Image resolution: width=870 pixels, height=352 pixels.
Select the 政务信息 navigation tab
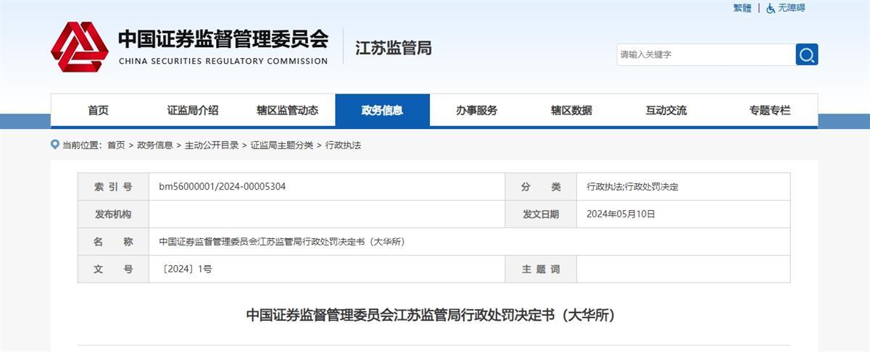coord(382,110)
